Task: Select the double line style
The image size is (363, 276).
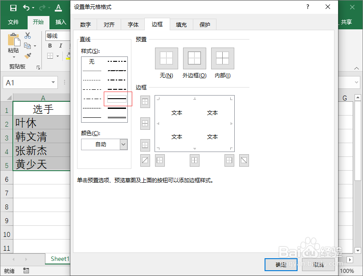Action: point(117,117)
